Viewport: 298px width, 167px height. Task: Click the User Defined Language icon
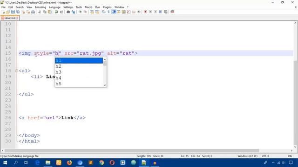[x=119, y=12]
